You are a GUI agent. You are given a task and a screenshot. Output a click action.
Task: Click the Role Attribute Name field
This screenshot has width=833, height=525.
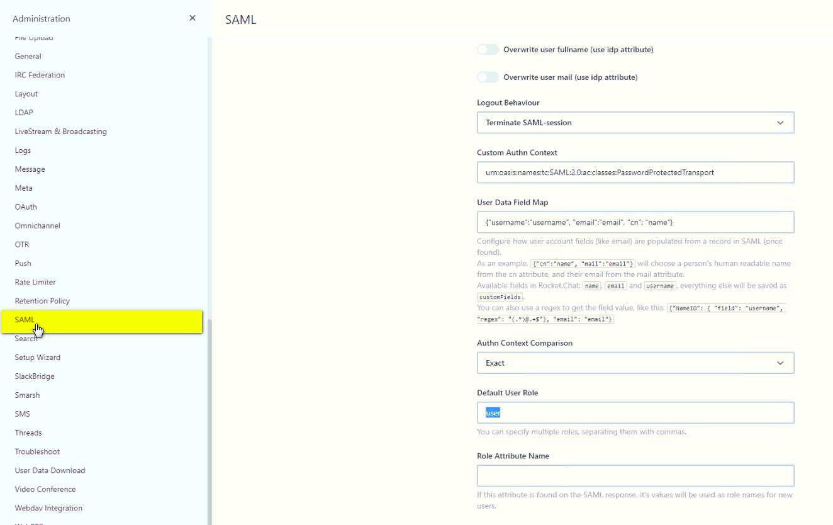(635, 476)
